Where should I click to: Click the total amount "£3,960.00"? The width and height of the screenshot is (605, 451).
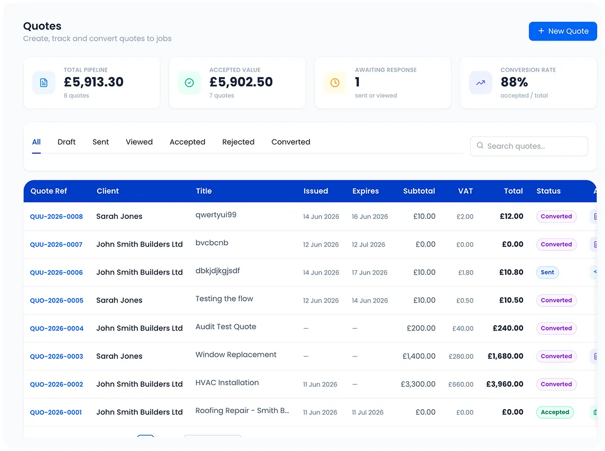click(505, 384)
